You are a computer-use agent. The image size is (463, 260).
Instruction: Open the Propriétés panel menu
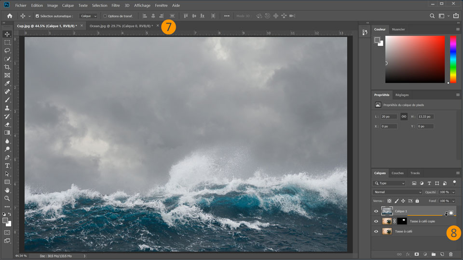tap(458, 95)
